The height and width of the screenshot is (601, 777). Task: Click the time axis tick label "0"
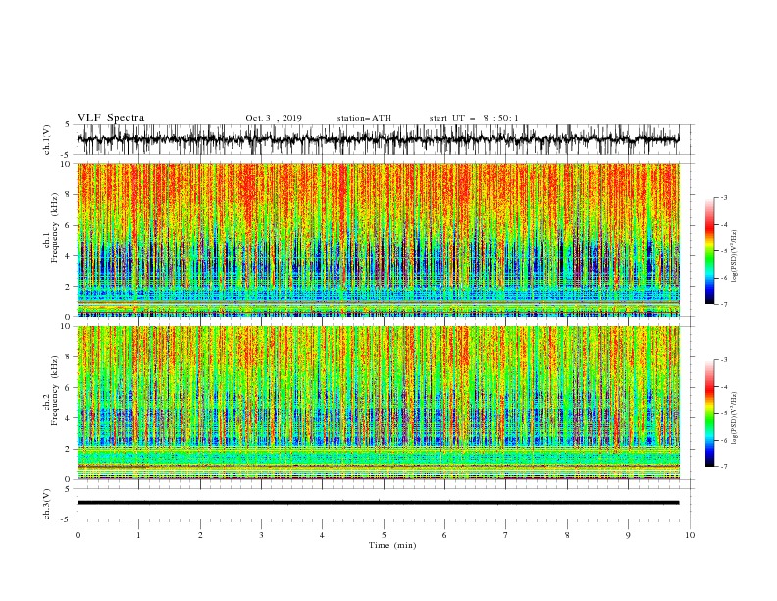tap(78, 535)
